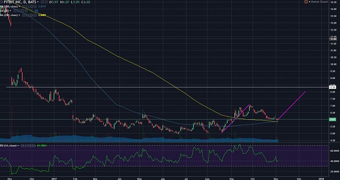This screenshot has width=340, height=180.
Task: Open settings for the RSI (14, close) indicator
Action: [x=26, y=146]
